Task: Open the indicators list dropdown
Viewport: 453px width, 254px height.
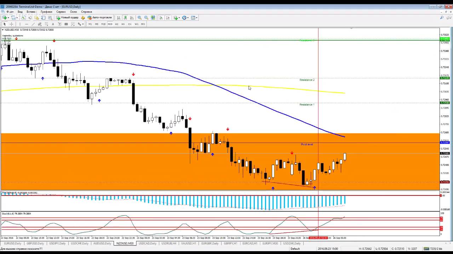Action: coord(177,18)
